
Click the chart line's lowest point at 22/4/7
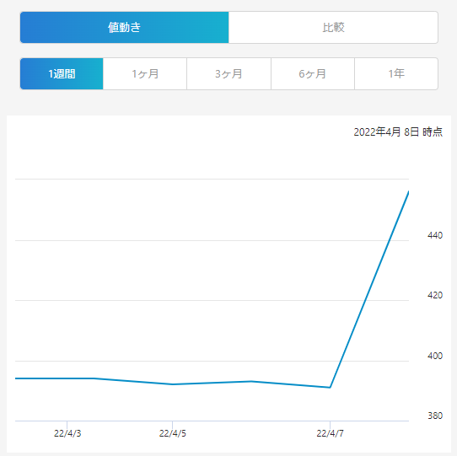[330, 387]
